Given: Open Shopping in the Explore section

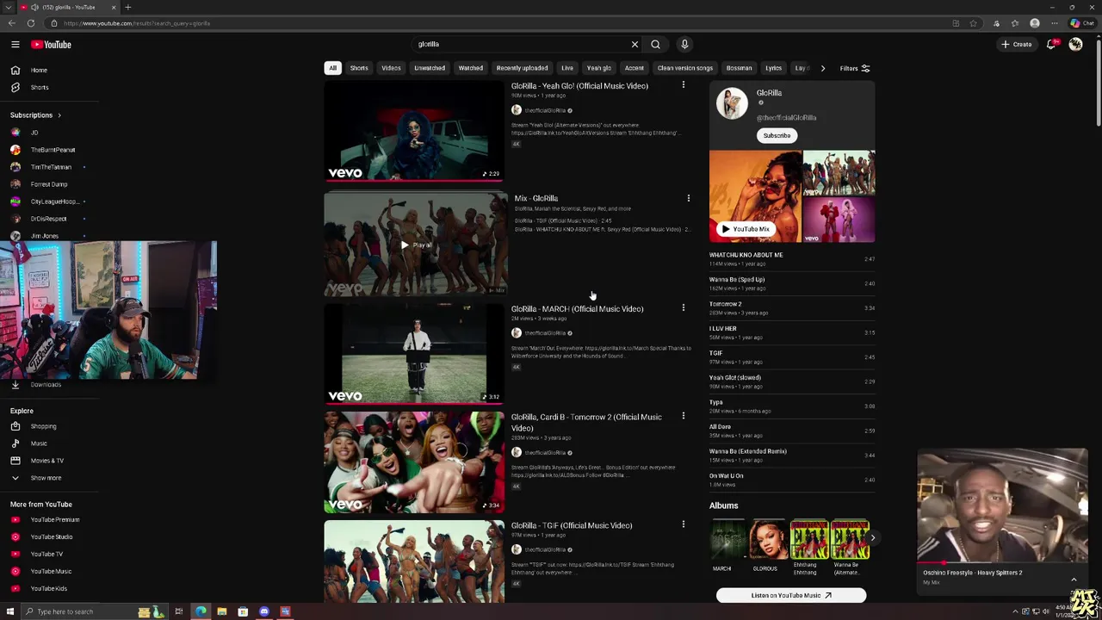Looking at the screenshot, I should coord(43,426).
